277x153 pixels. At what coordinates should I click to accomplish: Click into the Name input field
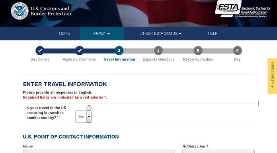99,151
